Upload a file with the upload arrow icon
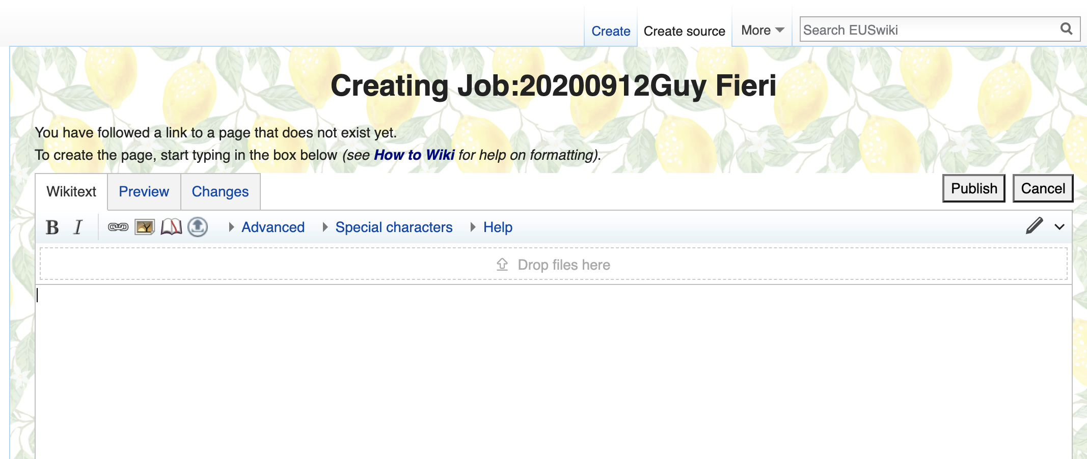This screenshot has width=1087, height=459. 198,227
